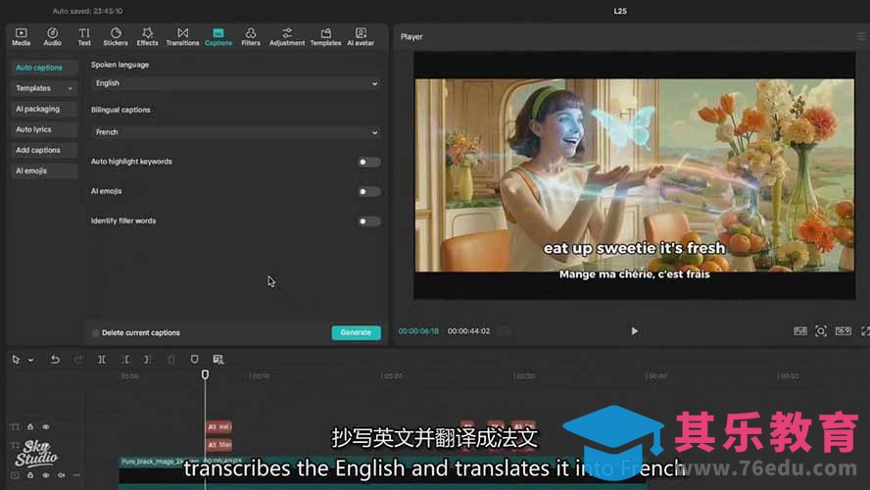Open the Stickers panel
The image size is (870, 490).
click(x=116, y=36)
